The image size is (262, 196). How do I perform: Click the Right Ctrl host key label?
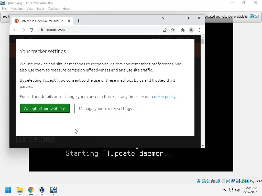[256, 181]
